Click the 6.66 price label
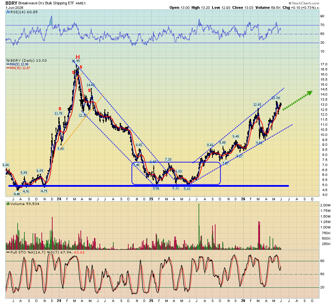336x304 pixels. click(6, 165)
